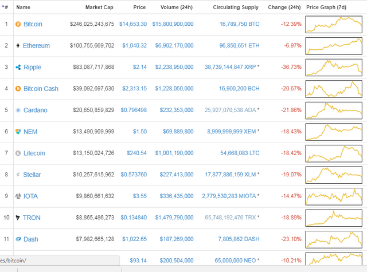Click Ethereum volume $6,902,170,000

(174, 45)
